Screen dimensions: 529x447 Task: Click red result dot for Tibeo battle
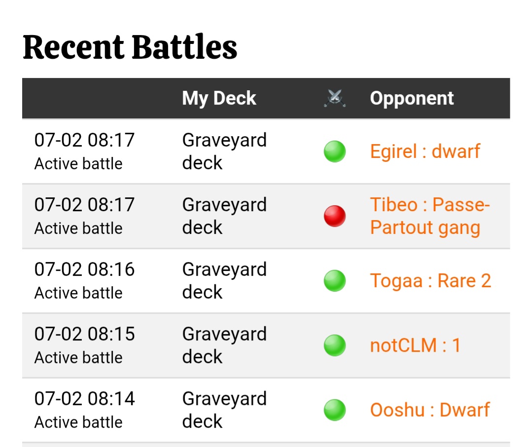335,216
